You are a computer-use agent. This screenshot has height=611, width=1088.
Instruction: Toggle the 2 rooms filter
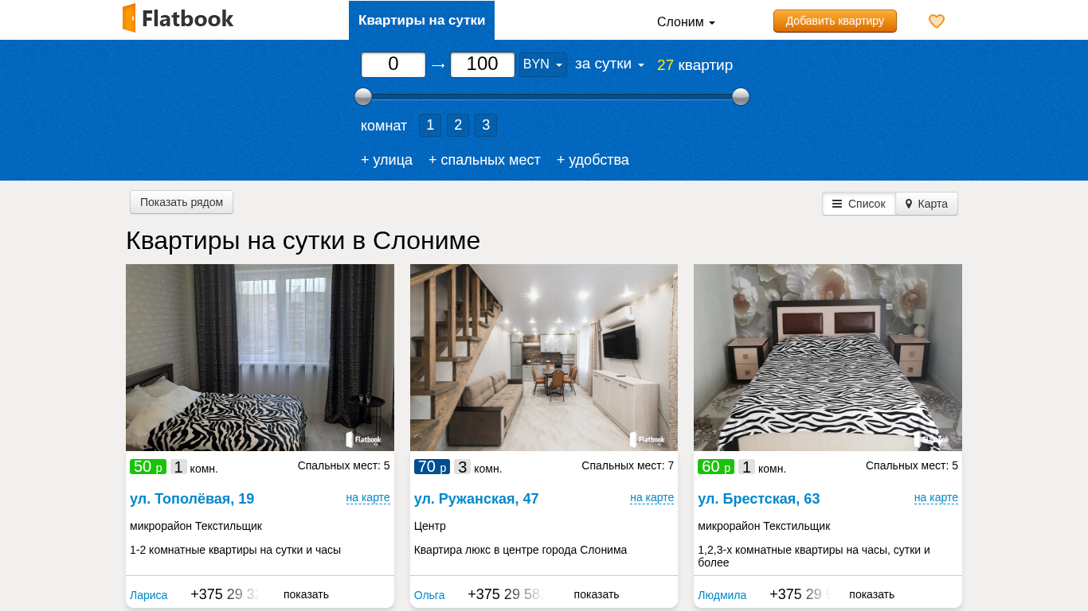click(x=458, y=125)
